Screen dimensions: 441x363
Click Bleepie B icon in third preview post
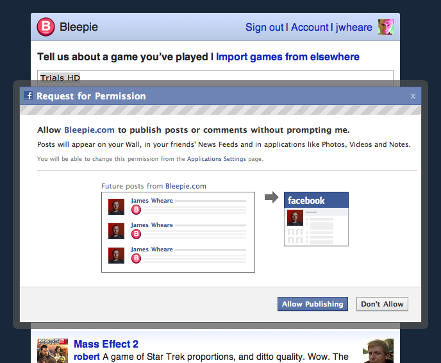pos(136,258)
